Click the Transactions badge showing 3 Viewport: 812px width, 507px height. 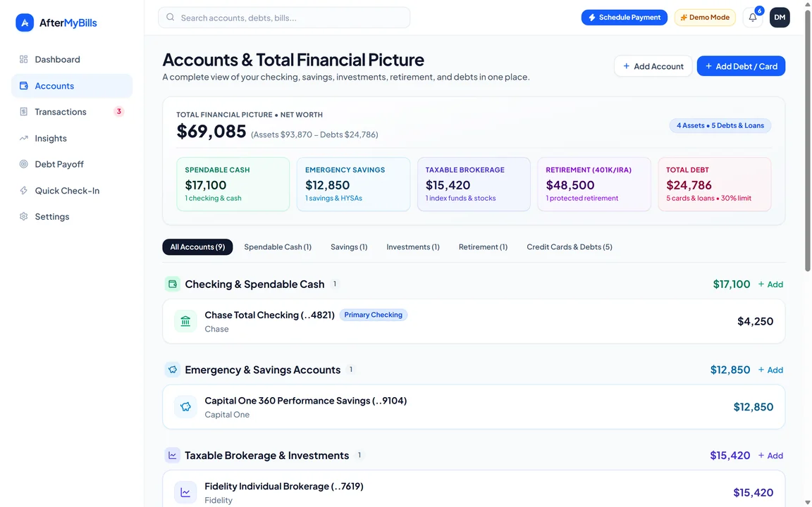coord(118,111)
